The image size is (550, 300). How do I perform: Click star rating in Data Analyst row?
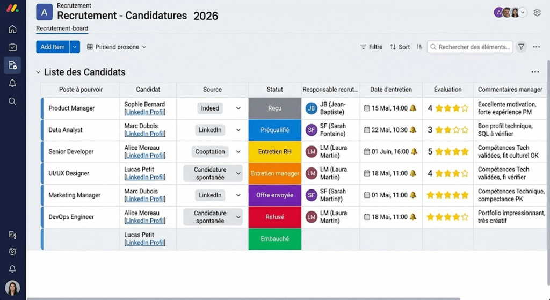452,130
